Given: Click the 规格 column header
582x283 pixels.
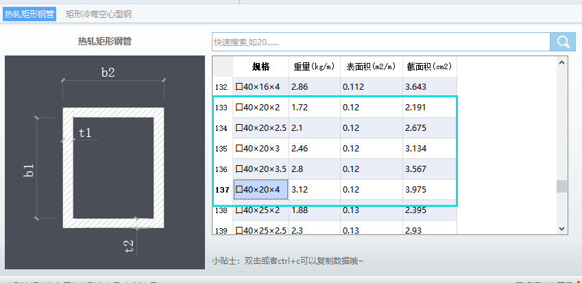Looking at the screenshot, I should [x=261, y=66].
